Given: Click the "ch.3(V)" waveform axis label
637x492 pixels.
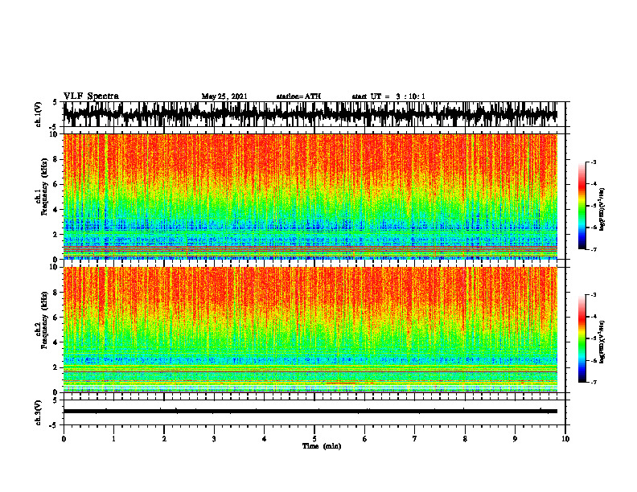Looking at the screenshot, I should [39, 412].
